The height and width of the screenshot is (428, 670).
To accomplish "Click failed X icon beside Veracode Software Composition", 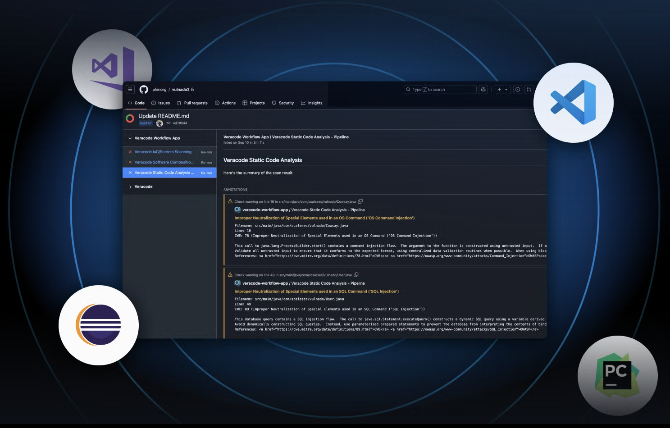I will tap(130, 162).
